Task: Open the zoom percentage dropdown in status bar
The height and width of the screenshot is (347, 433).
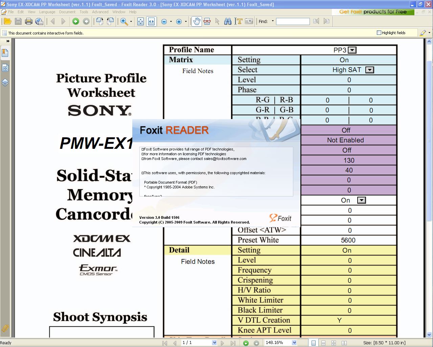Action: pyautogui.click(x=294, y=343)
